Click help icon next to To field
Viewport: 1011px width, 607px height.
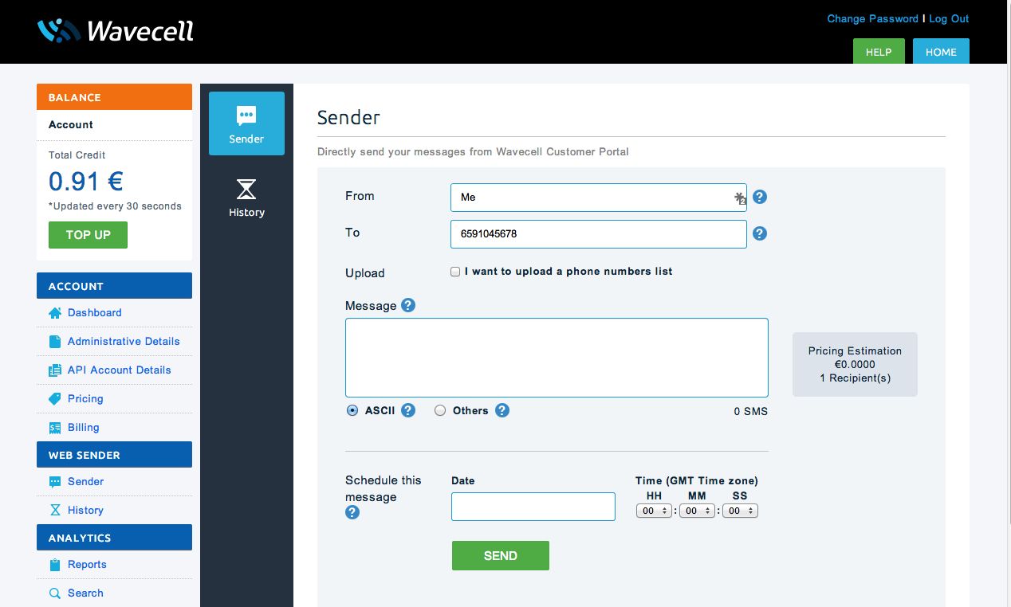[x=760, y=233]
